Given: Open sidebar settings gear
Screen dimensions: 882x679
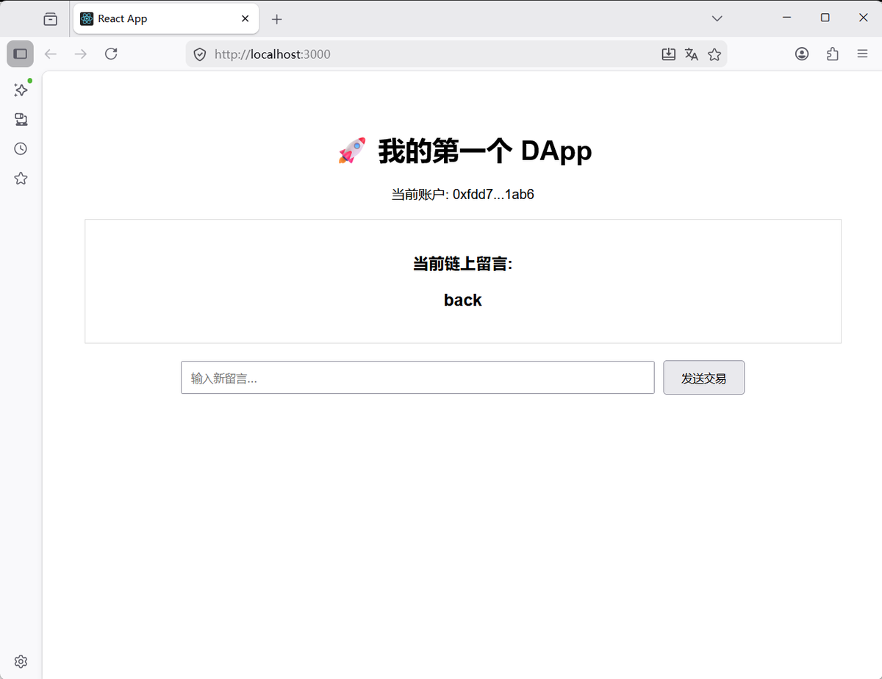Looking at the screenshot, I should [21, 661].
